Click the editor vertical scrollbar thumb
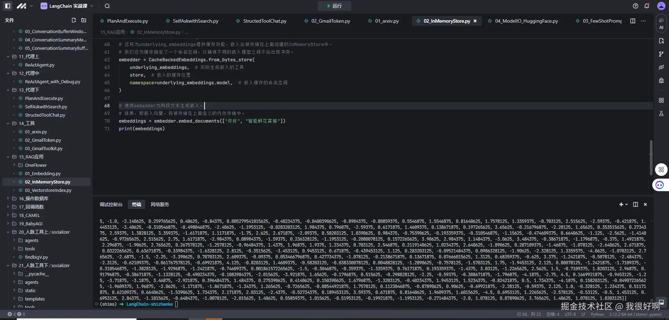669x320 pixels. click(x=651, y=157)
